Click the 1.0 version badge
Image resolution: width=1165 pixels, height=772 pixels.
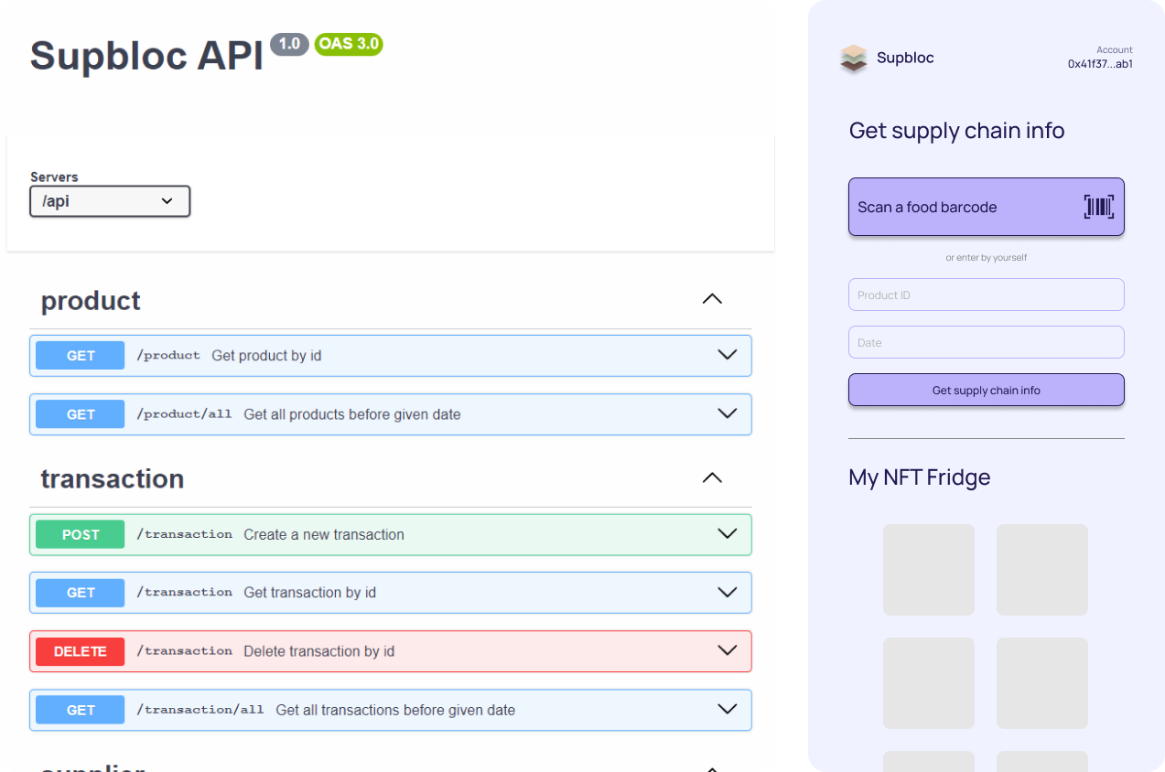click(289, 44)
